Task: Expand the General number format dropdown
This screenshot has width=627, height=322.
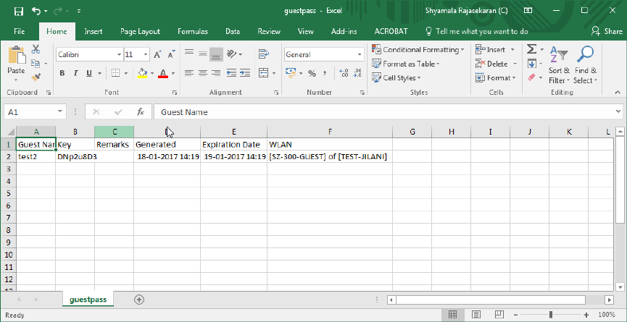Action: [x=360, y=55]
